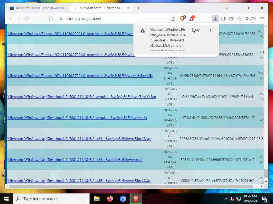The image size is (273, 204).
Task: Open the Action Center notifications
Action: 265,199
